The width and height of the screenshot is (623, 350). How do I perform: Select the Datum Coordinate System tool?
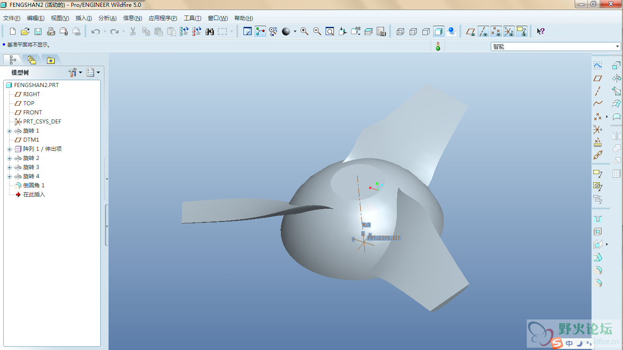point(597,130)
